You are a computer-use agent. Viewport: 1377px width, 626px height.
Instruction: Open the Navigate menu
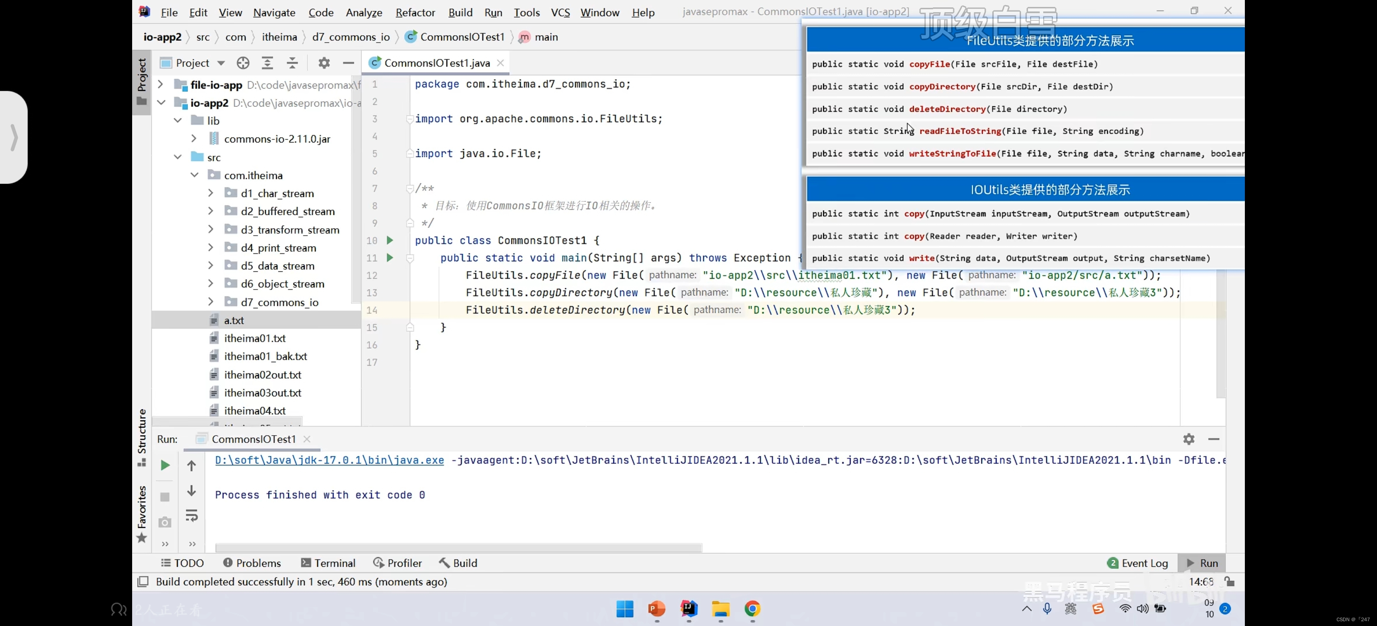click(x=274, y=12)
